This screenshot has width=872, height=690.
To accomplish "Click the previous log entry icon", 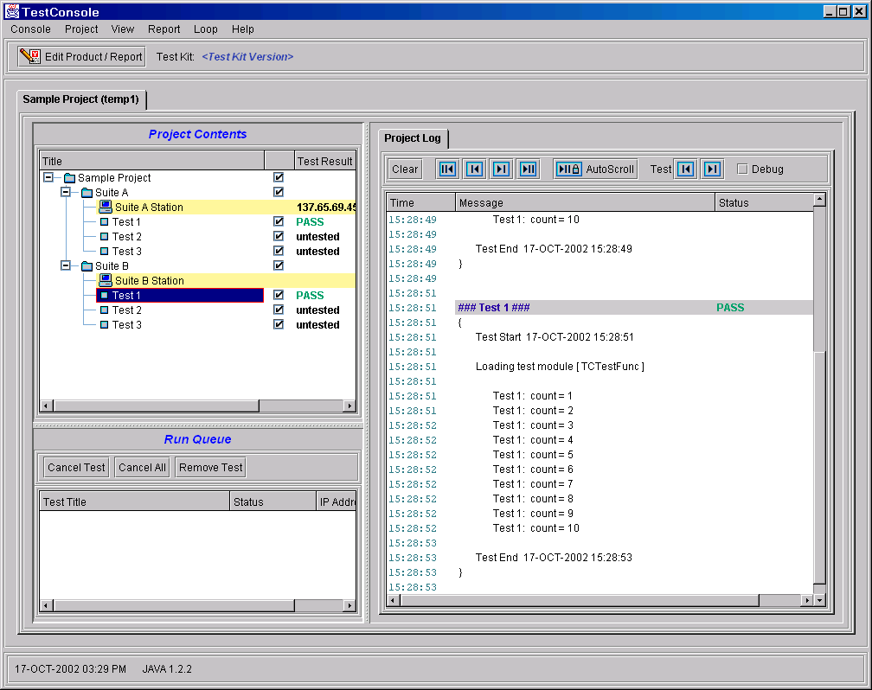I will (x=474, y=169).
